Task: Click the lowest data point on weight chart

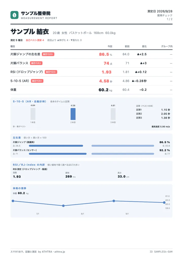Action: (64, 206)
